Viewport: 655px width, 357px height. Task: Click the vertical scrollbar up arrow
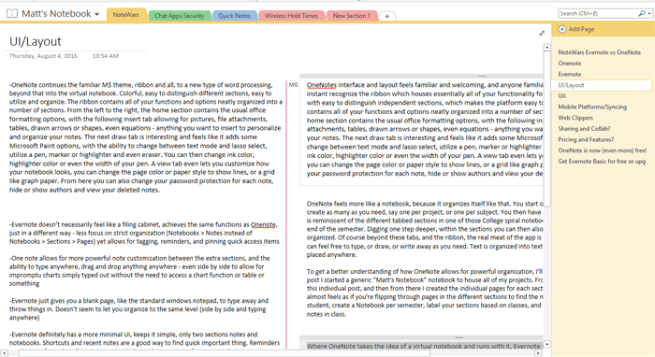tap(546, 48)
